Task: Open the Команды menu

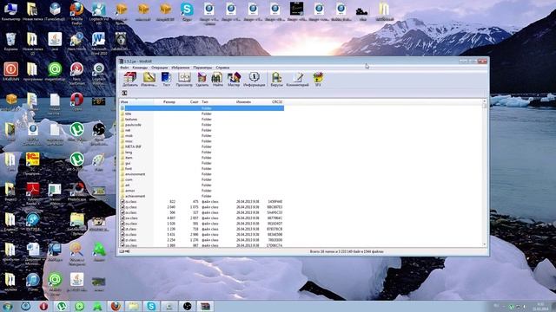Action: pos(140,68)
